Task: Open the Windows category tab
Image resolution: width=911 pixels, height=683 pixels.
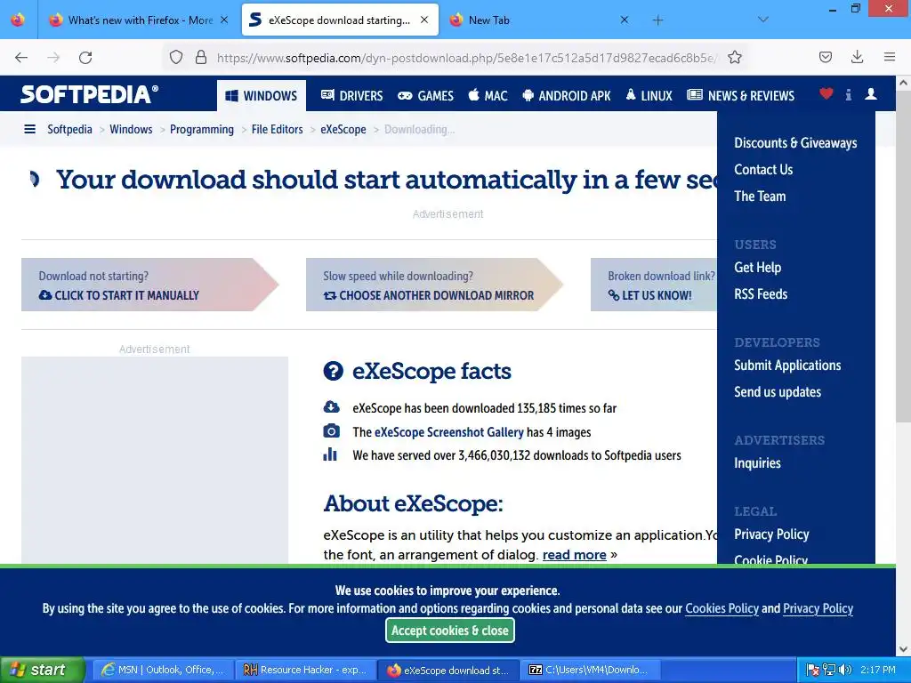Action: pyautogui.click(x=262, y=95)
